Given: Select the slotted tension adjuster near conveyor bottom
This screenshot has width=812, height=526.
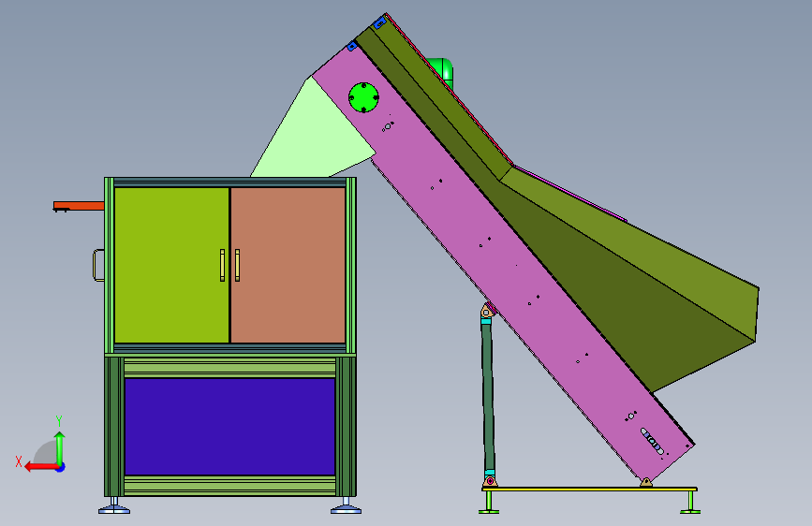Looking at the screenshot, I should [x=652, y=442].
